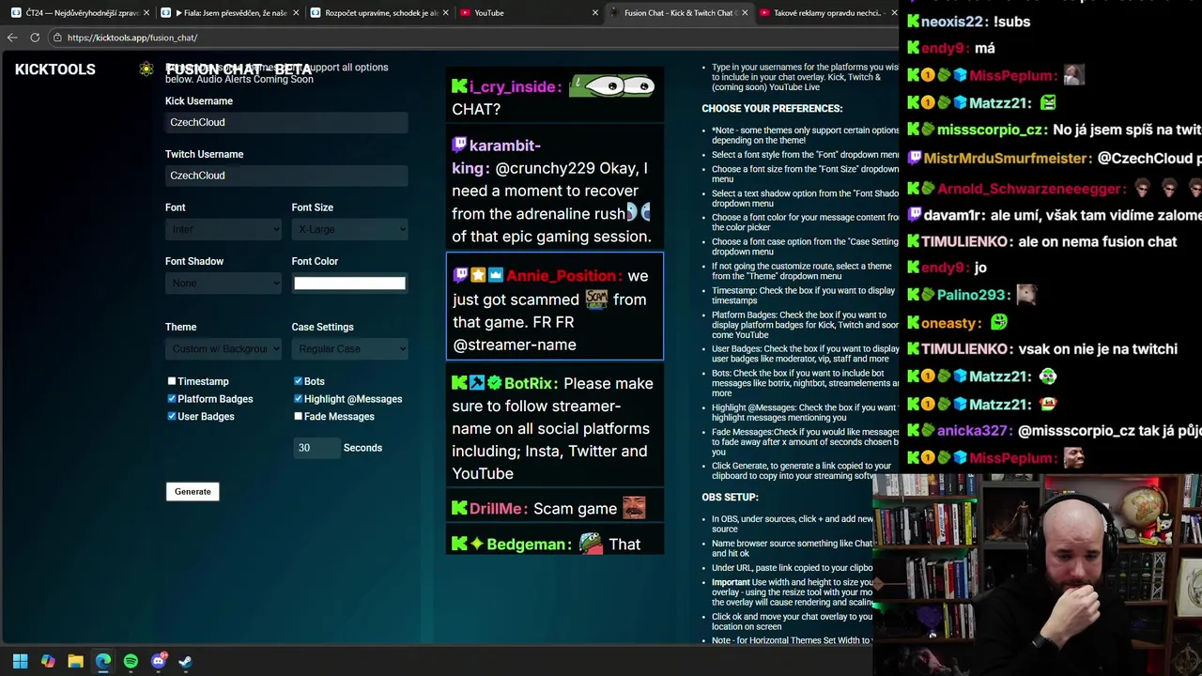Image resolution: width=1202 pixels, height=676 pixels.
Task: Uncheck the Platform Badges checkbox
Action: (172, 399)
